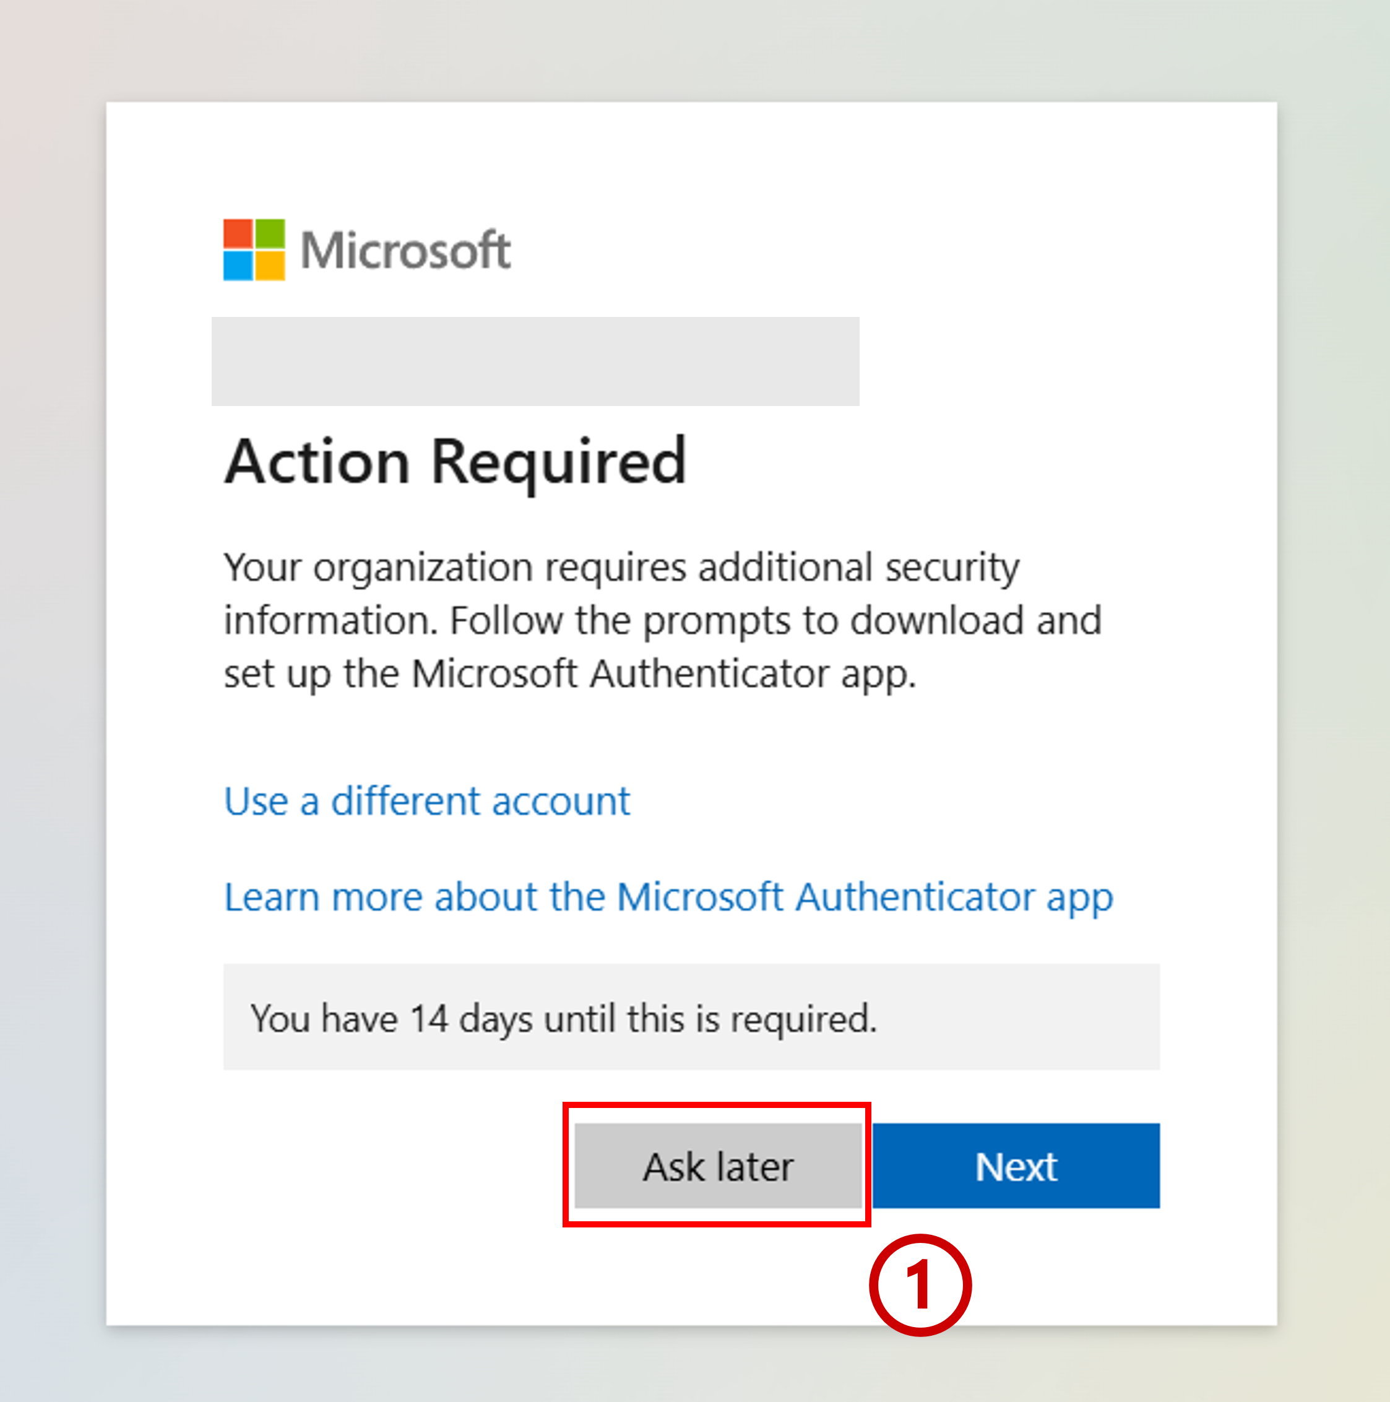Click the blue square of the Microsoft logo
The width and height of the screenshot is (1390, 1402).
pyautogui.click(x=238, y=266)
